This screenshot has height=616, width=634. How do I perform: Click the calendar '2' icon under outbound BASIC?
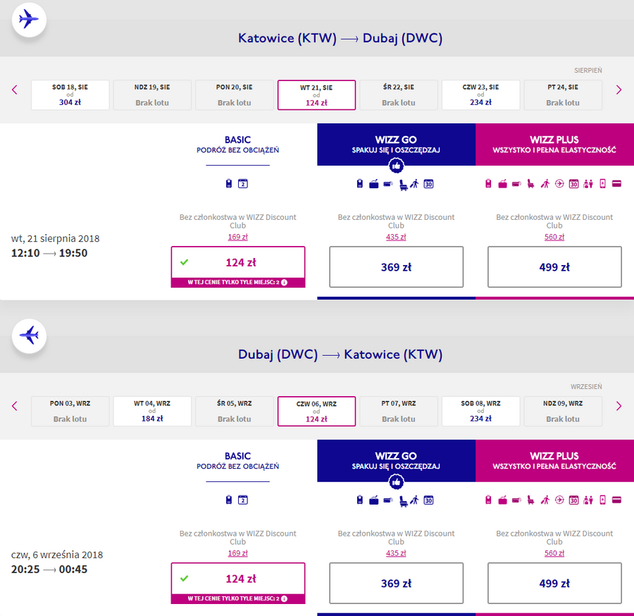[x=242, y=184]
